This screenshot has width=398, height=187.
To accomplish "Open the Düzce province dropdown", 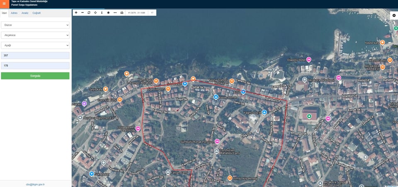I will coord(35,25).
